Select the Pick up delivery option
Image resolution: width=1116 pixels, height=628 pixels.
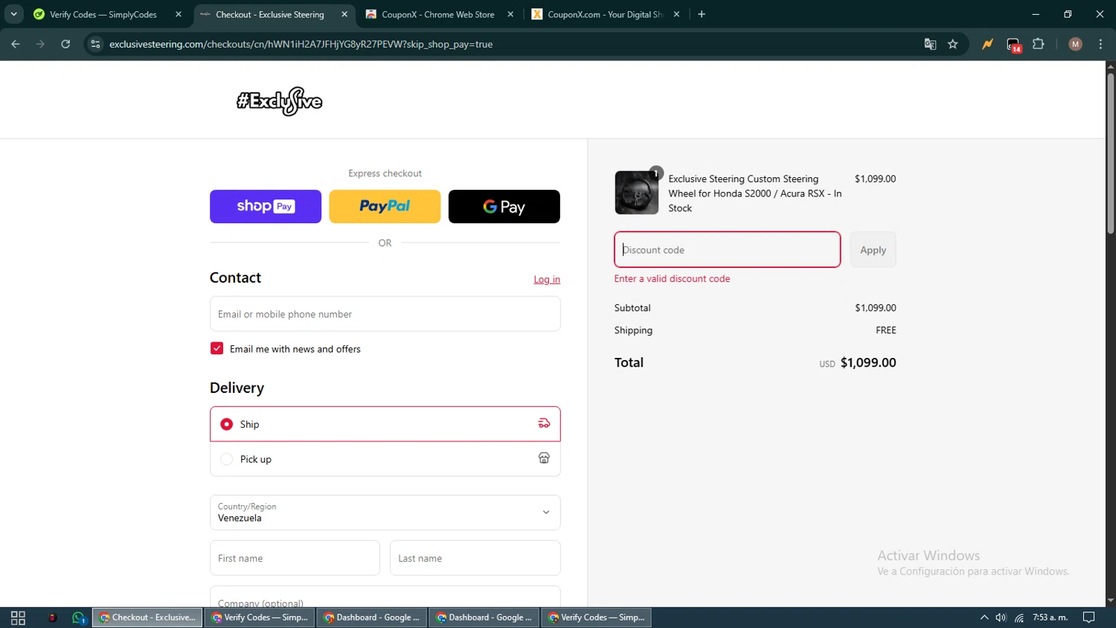385,459
